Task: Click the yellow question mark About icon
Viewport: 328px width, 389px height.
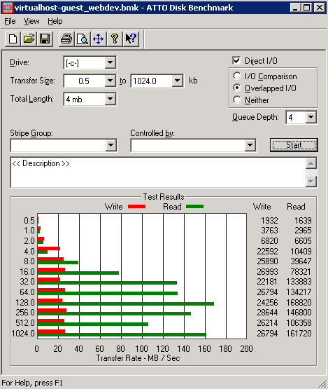Action: pos(115,39)
